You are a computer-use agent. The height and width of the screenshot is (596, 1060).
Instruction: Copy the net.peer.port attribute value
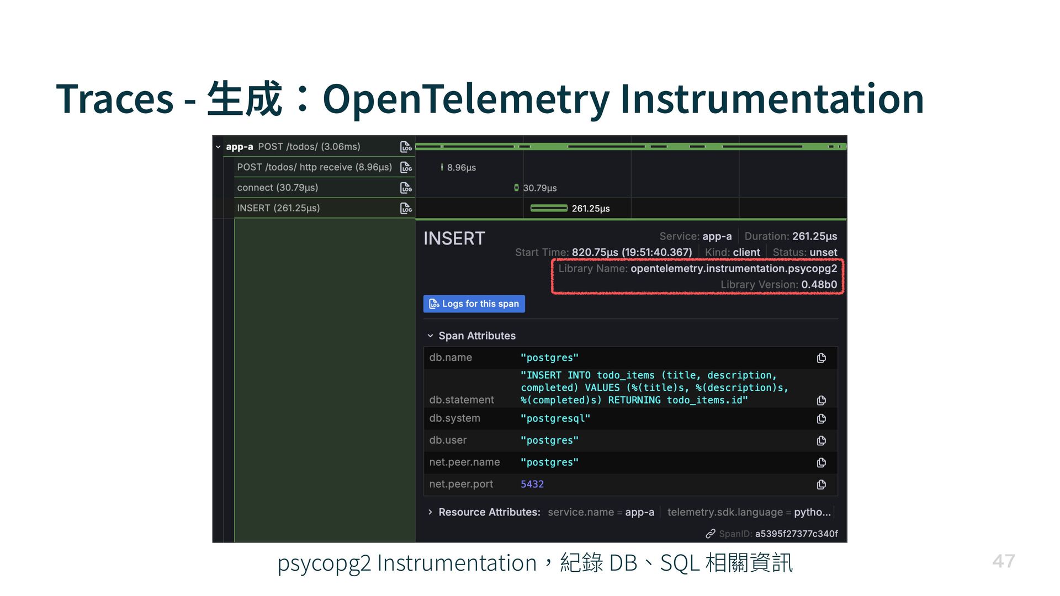tap(821, 485)
